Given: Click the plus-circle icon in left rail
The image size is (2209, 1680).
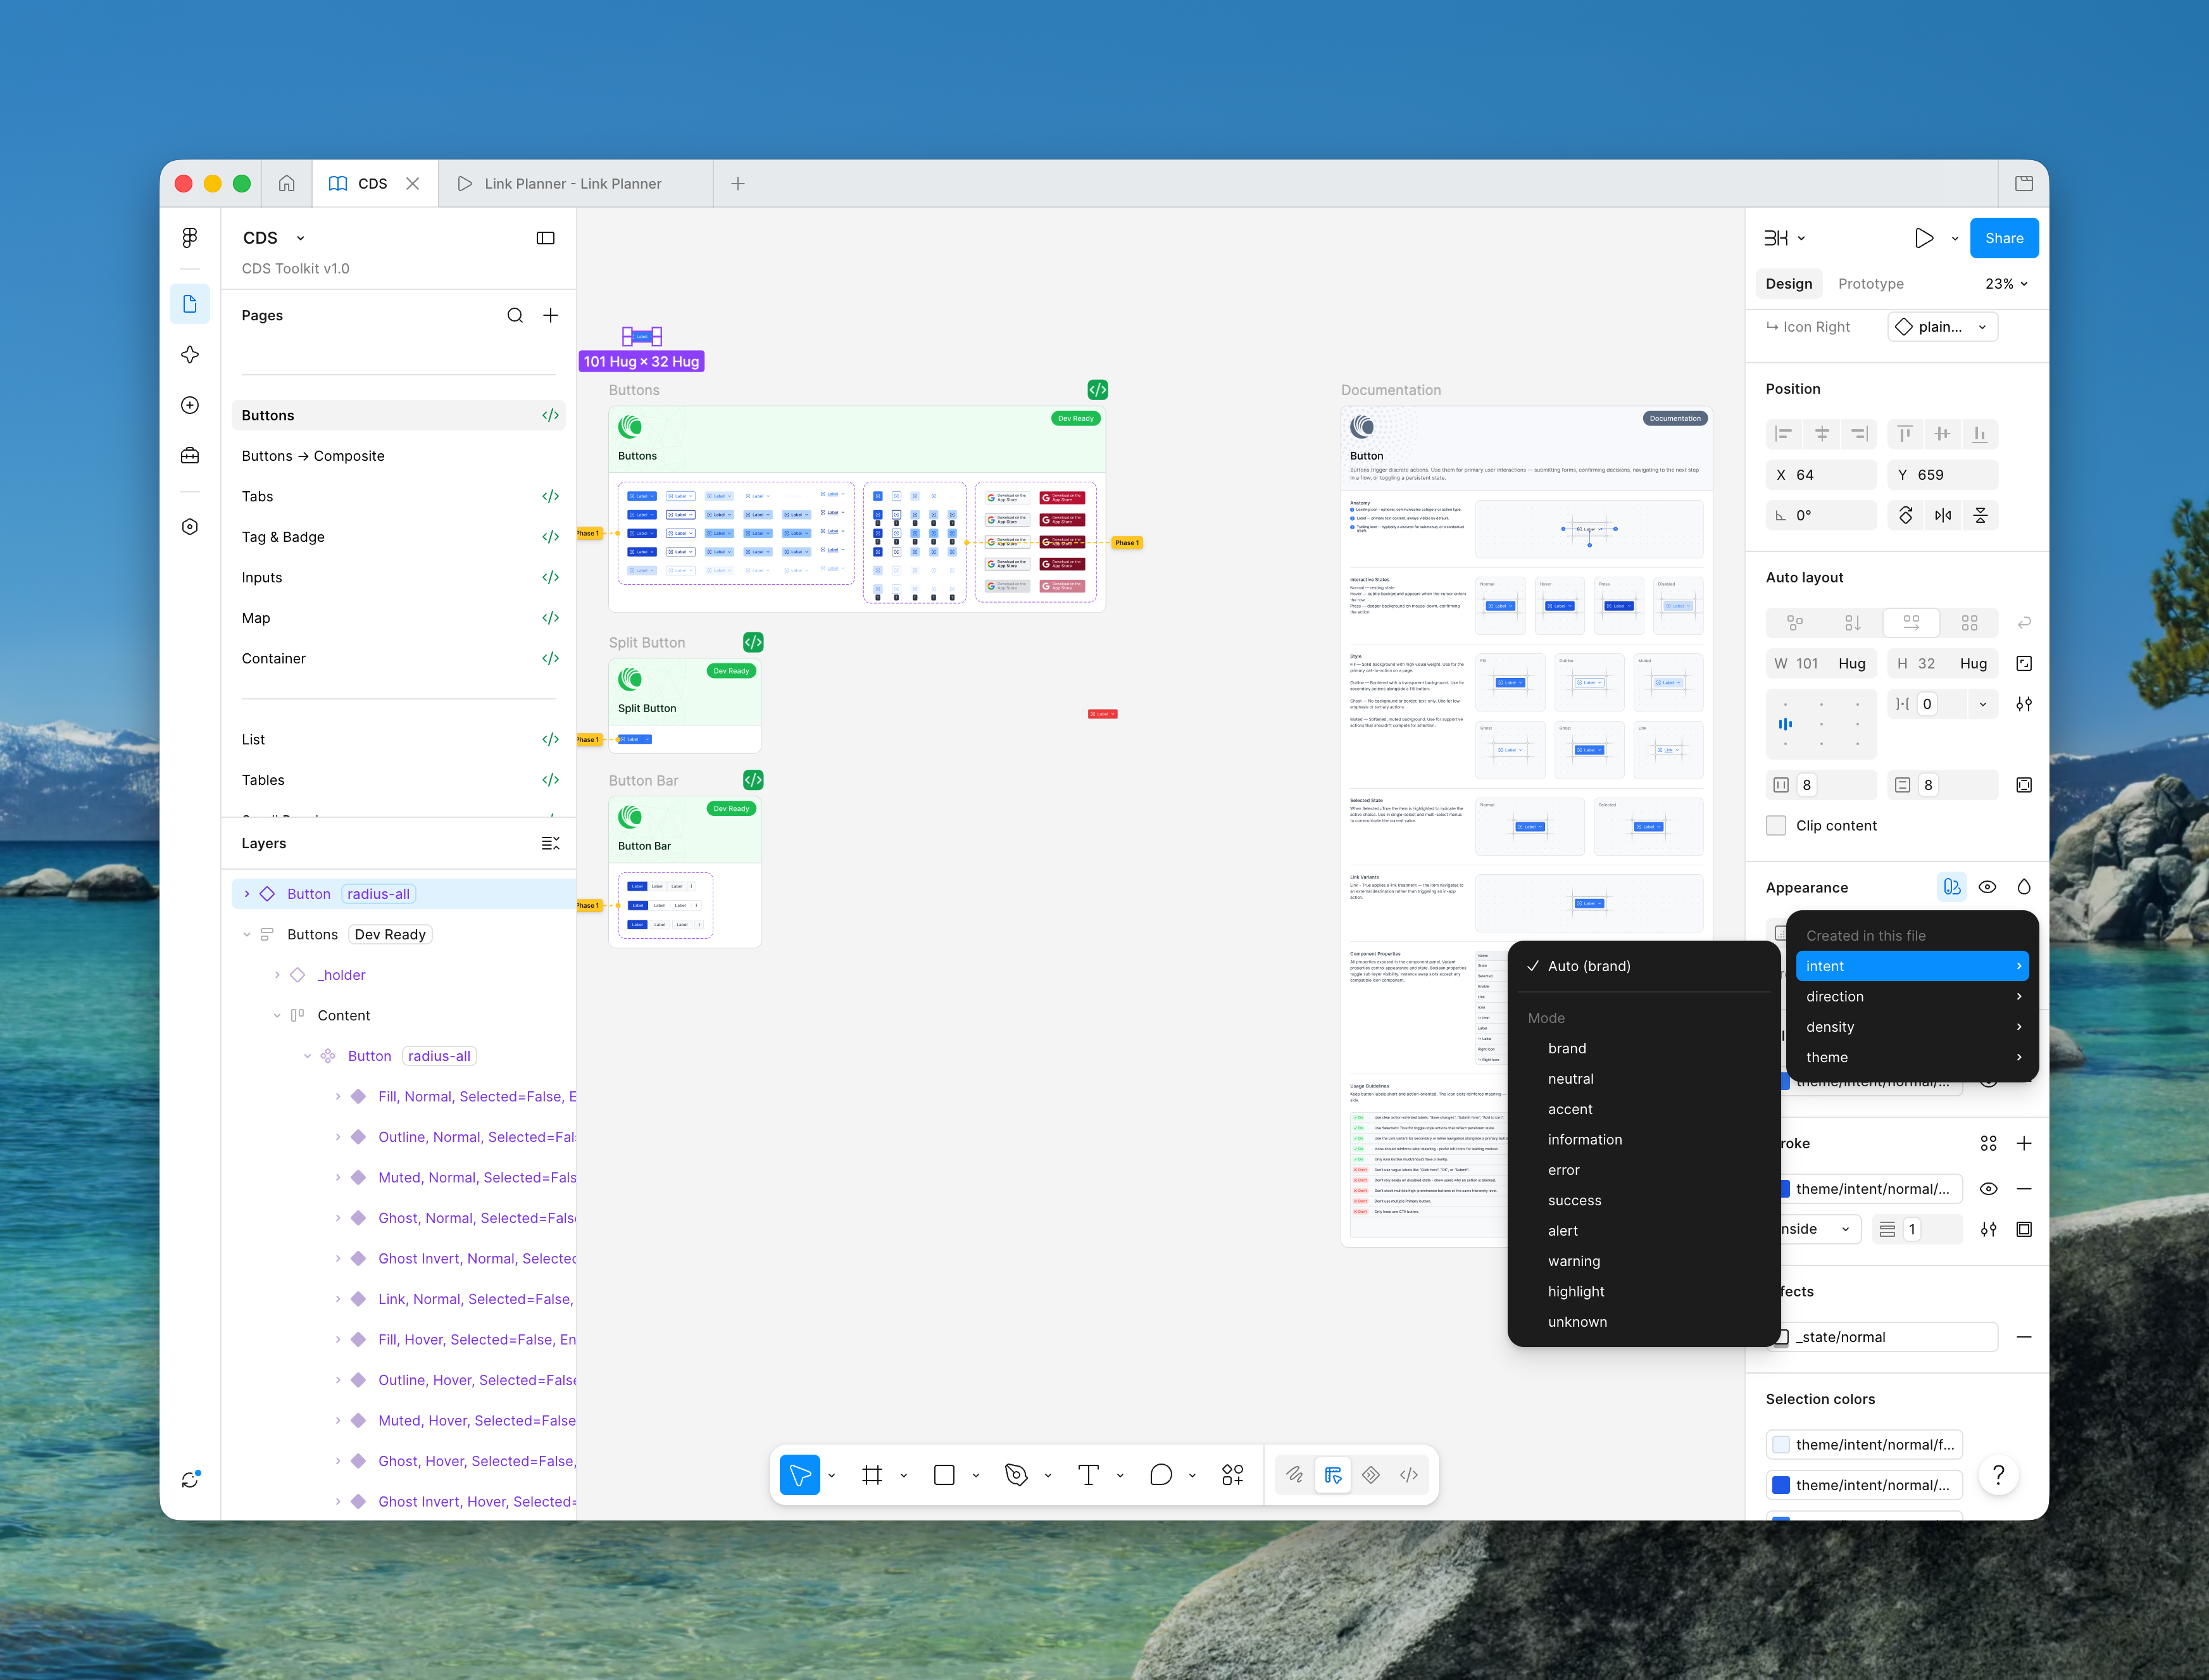Looking at the screenshot, I should (190, 405).
